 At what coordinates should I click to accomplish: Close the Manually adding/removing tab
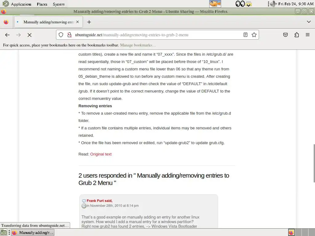pyautogui.click(x=78, y=22)
